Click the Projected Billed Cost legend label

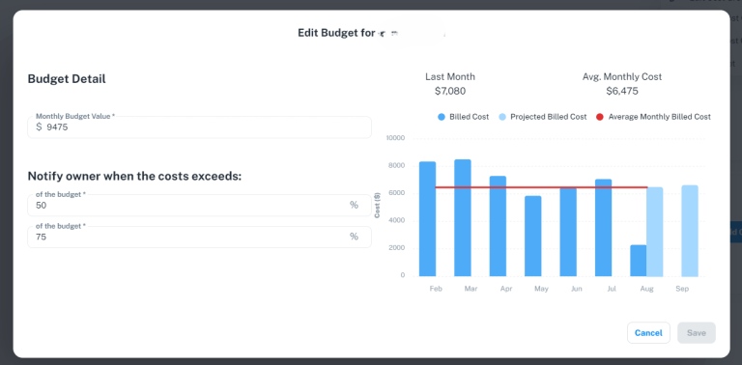pyautogui.click(x=549, y=117)
